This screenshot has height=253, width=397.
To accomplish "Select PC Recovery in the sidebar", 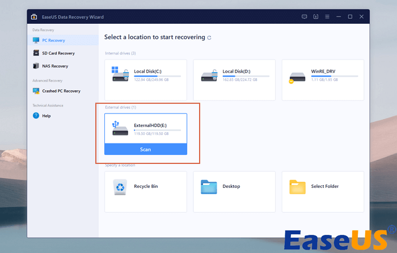I will point(63,40).
